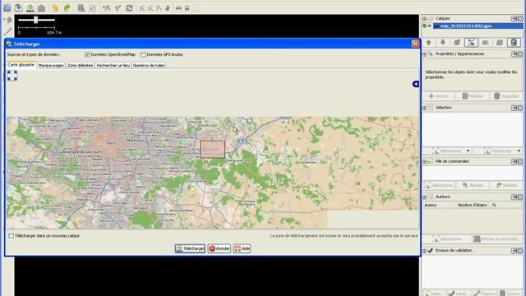Click the delete layer database icon
526x296 pixels.
[513, 42]
